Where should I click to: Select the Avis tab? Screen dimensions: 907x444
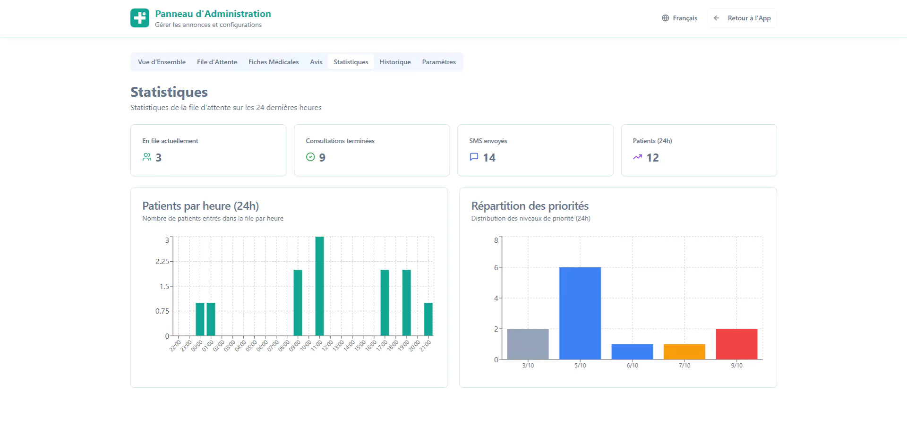316,62
